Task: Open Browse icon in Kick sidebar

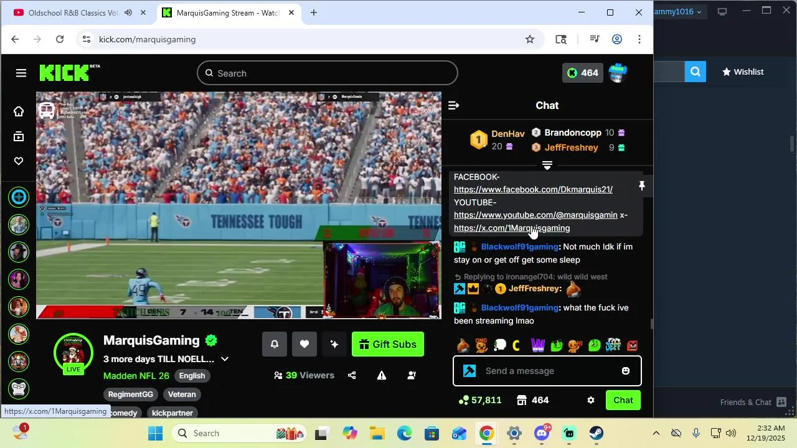Action: (x=19, y=136)
